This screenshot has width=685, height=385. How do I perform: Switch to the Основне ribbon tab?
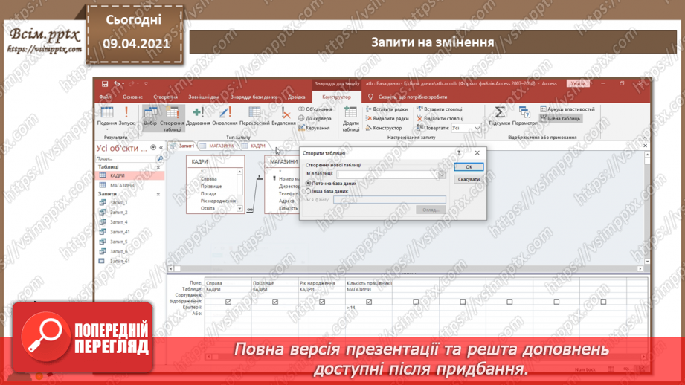pyautogui.click(x=132, y=97)
